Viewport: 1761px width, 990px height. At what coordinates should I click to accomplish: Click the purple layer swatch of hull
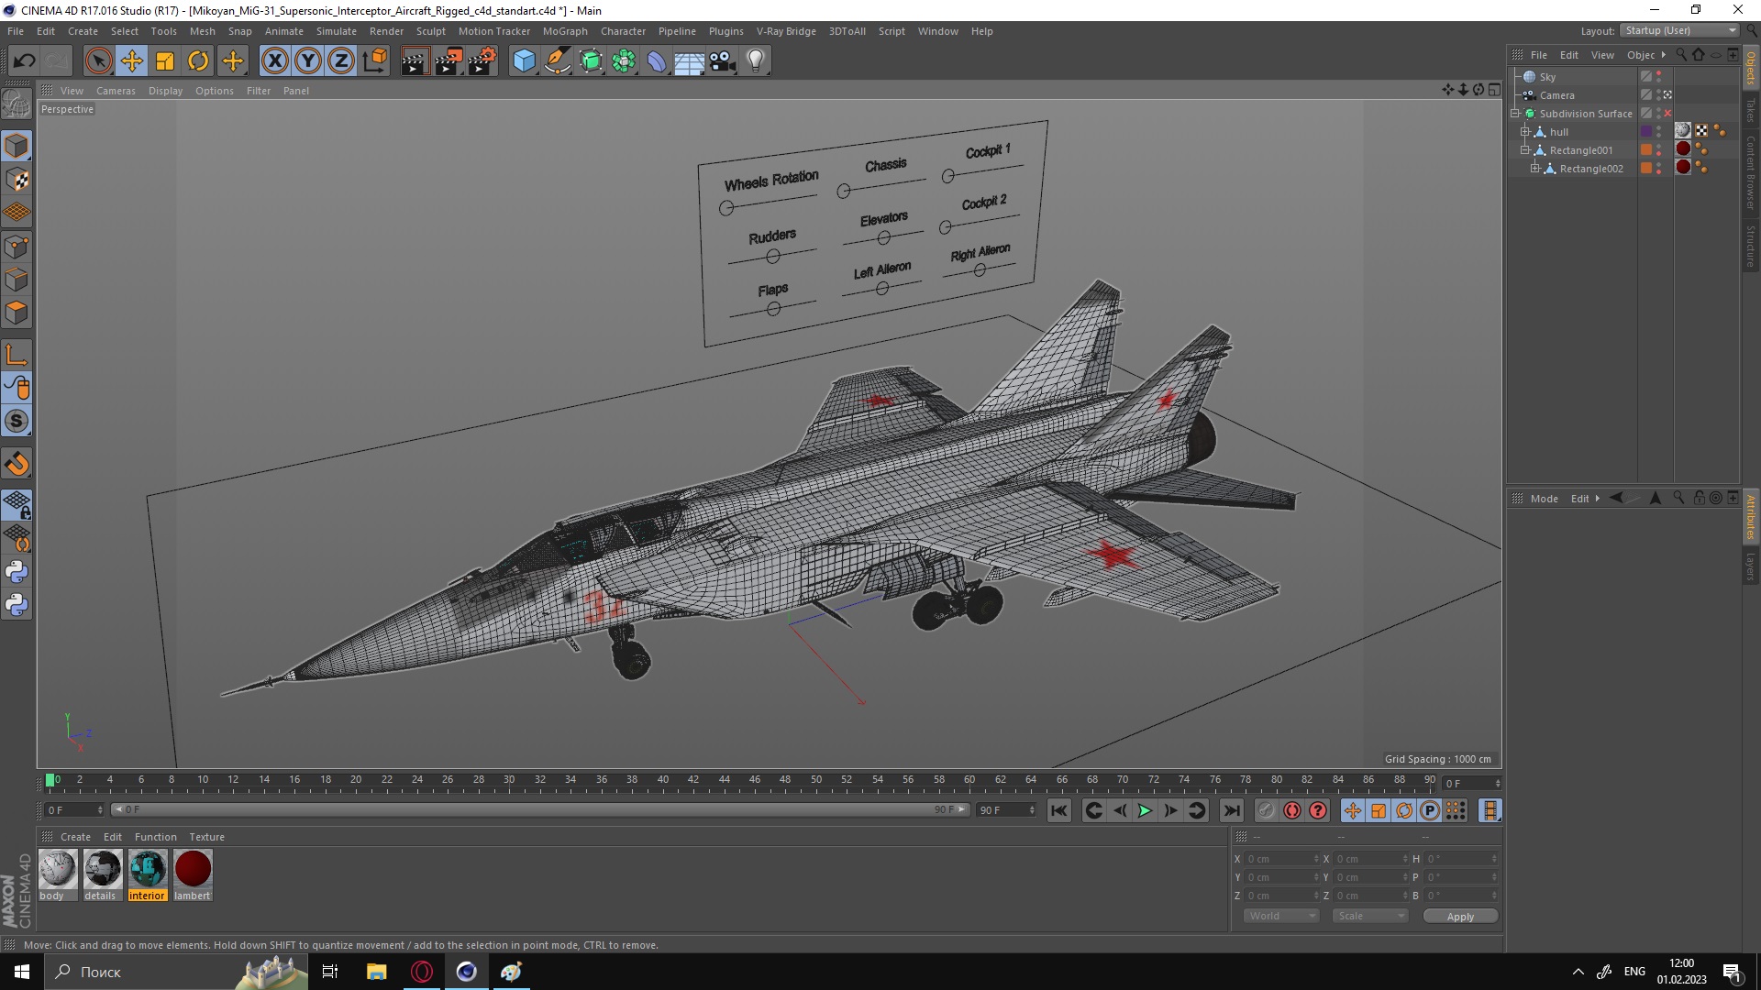point(1646,132)
